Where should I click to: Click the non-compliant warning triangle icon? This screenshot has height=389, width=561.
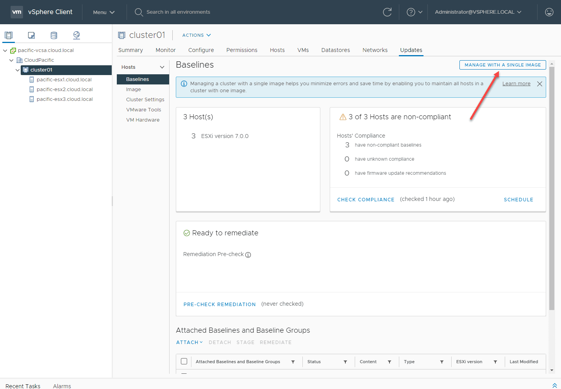coord(343,117)
